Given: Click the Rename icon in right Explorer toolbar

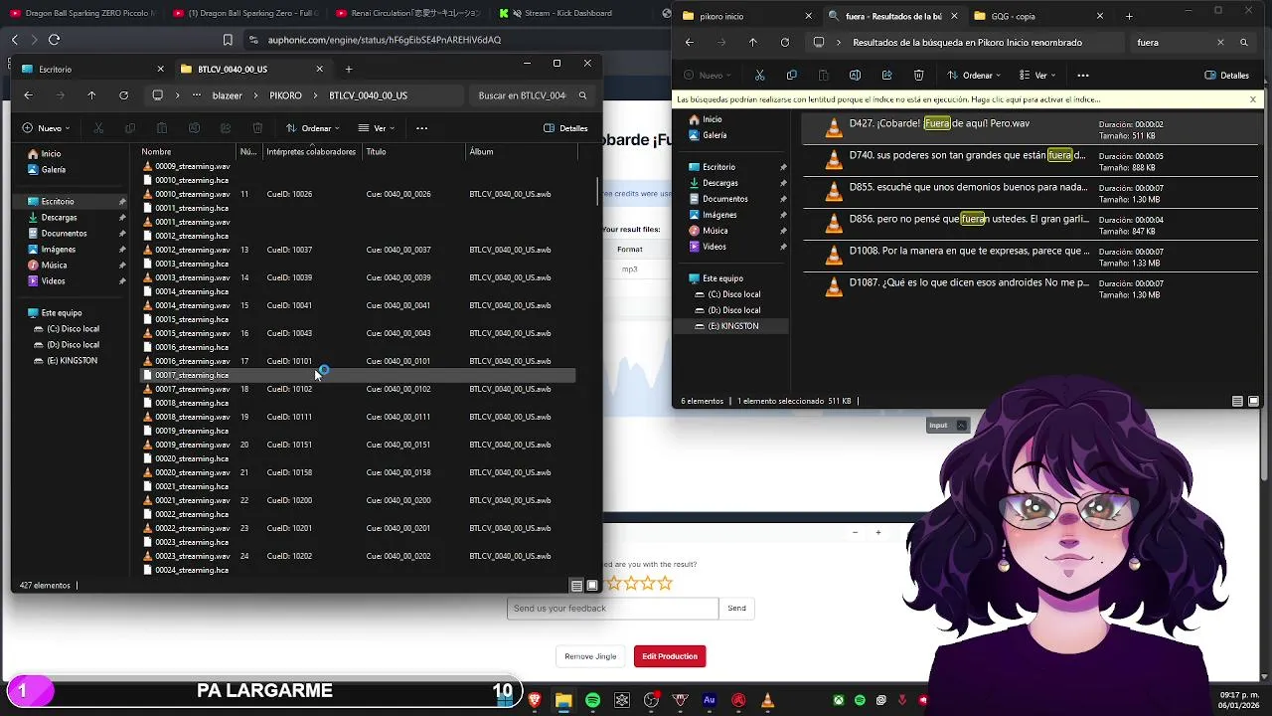Looking at the screenshot, I should tap(855, 76).
